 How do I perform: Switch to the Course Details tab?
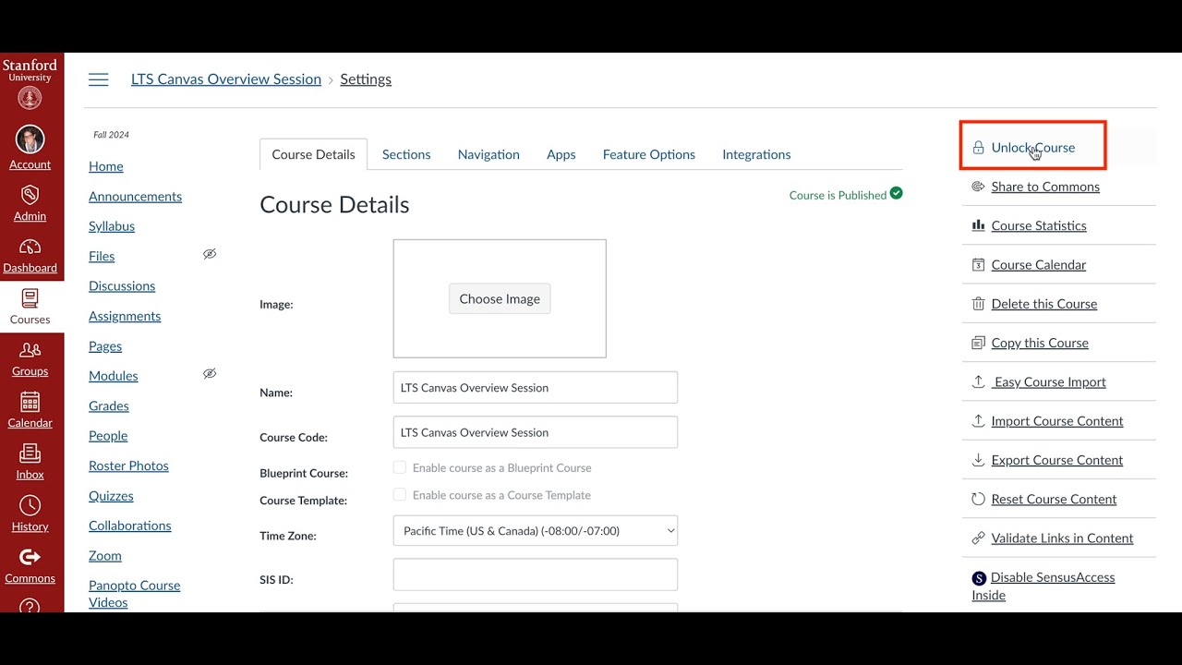point(313,154)
